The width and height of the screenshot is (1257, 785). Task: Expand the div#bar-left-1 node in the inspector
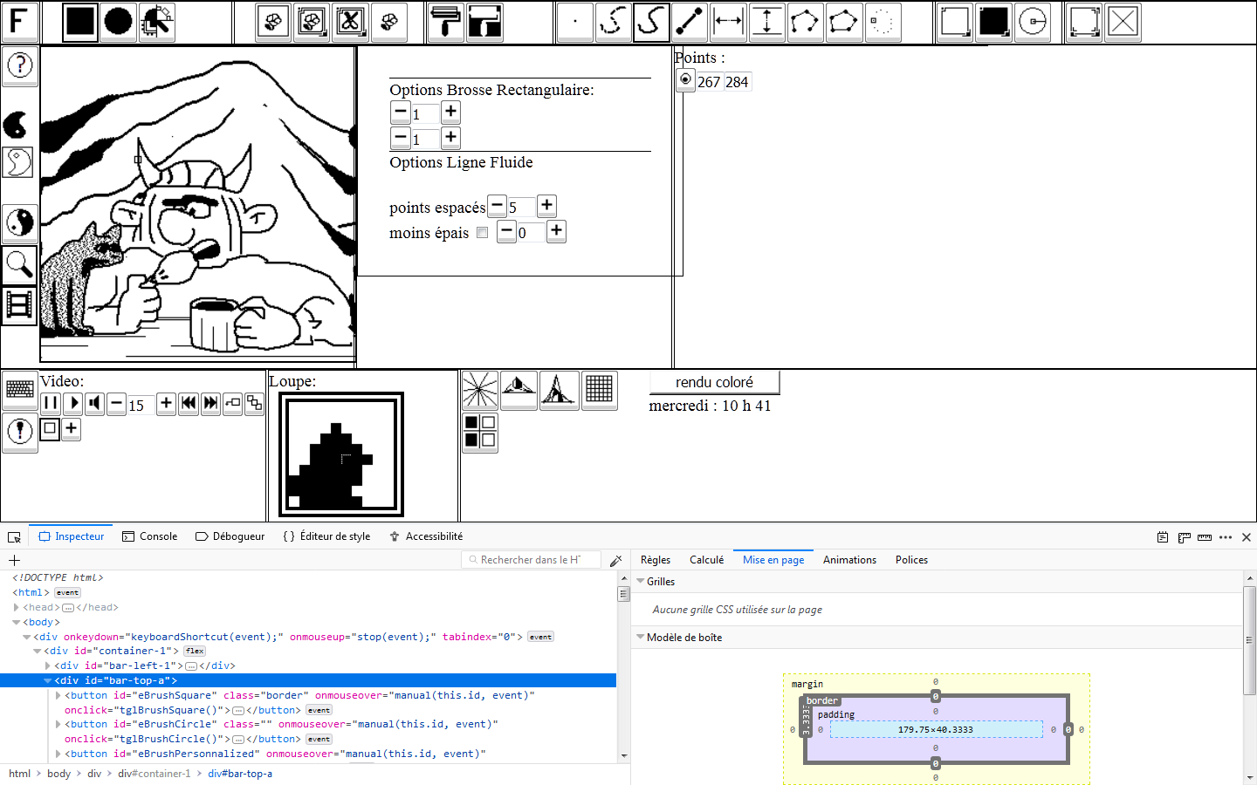(x=49, y=666)
